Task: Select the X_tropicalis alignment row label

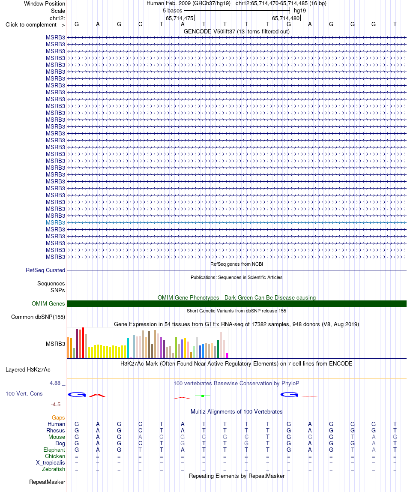Action: coord(51,463)
